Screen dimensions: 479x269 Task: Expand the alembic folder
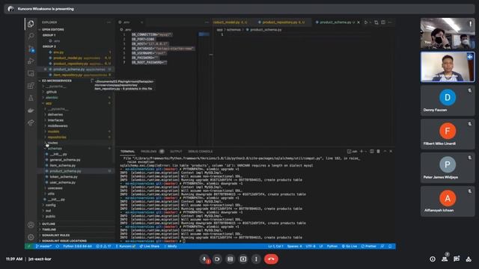[52, 98]
